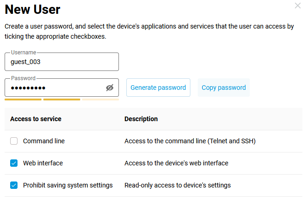Show password using the eye icon
Viewport: 307px width, 199px height.
point(109,88)
